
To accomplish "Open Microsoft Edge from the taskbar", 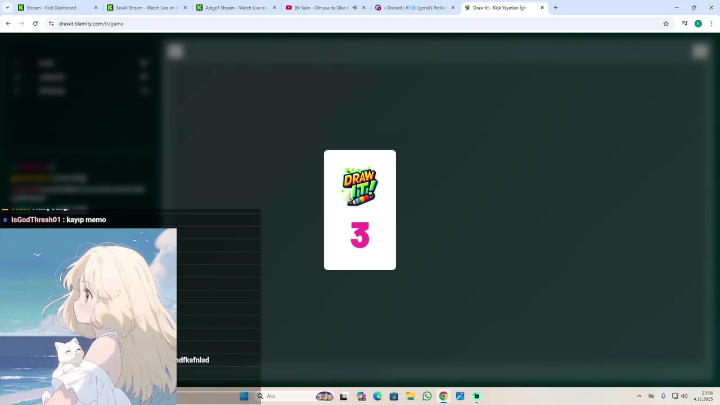I will coord(377,396).
